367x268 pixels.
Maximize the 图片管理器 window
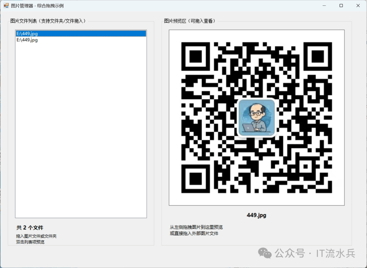[341, 6]
